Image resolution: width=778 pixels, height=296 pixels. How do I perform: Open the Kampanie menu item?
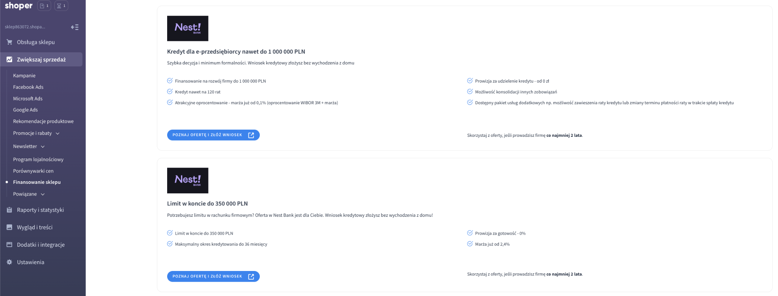click(24, 76)
